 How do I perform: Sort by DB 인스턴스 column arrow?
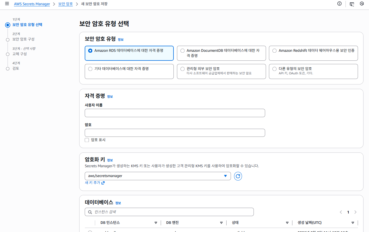click(x=156, y=223)
